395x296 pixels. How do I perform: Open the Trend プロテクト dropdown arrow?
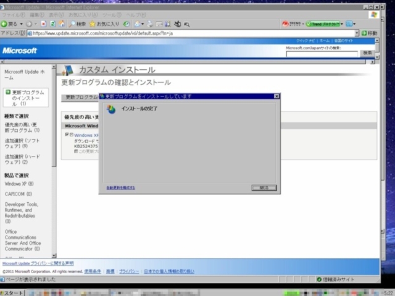click(x=342, y=24)
